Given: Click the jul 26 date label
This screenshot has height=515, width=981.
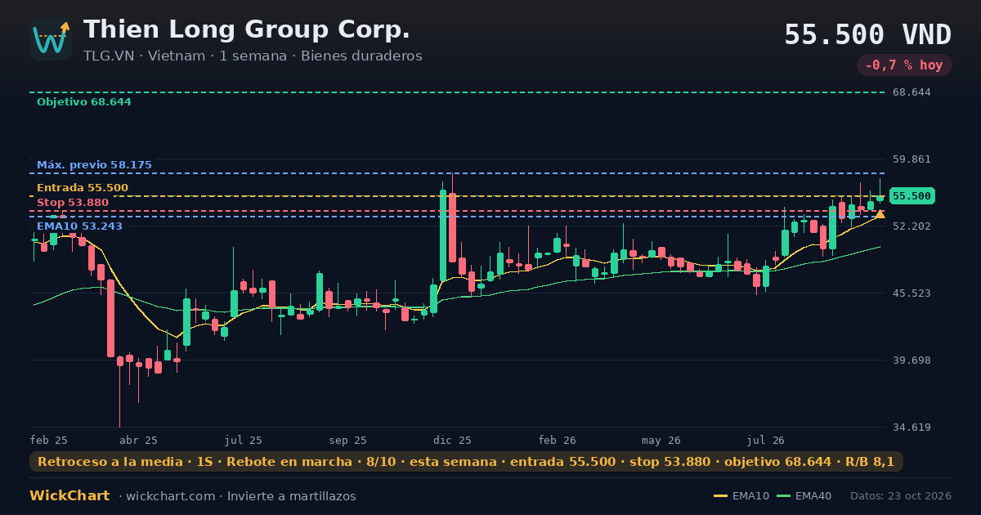Looking at the screenshot, I should pyautogui.click(x=766, y=441).
